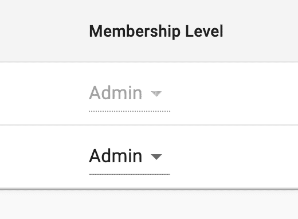Click the Membership Level column header
Screen dimensions: 298x219
coord(156,32)
